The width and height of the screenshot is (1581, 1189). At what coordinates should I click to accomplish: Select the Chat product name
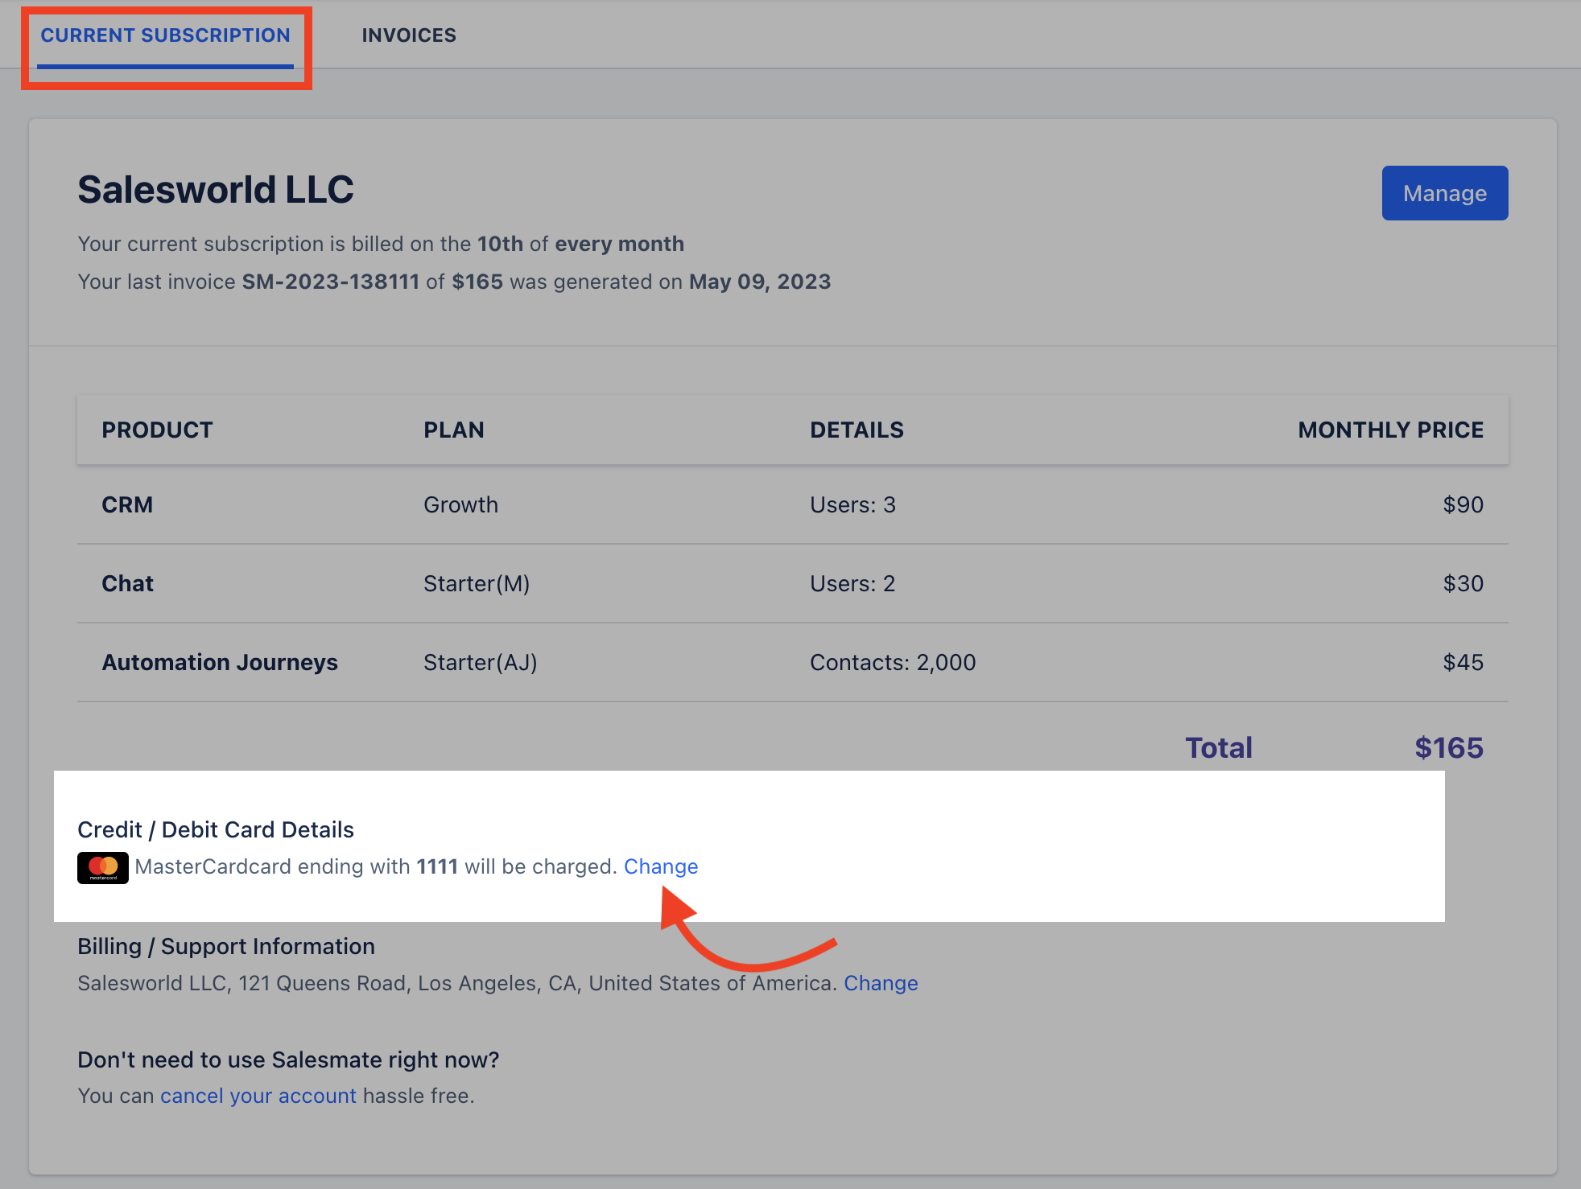(127, 583)
